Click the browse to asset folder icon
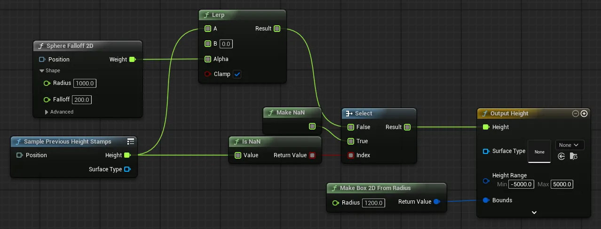Screen dimensions: 601x229 click(573, 156)
